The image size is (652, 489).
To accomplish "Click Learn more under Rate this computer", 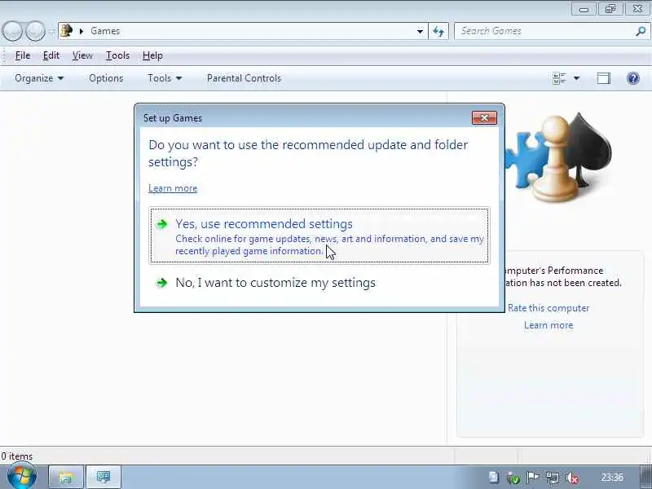I will (548, 325).
